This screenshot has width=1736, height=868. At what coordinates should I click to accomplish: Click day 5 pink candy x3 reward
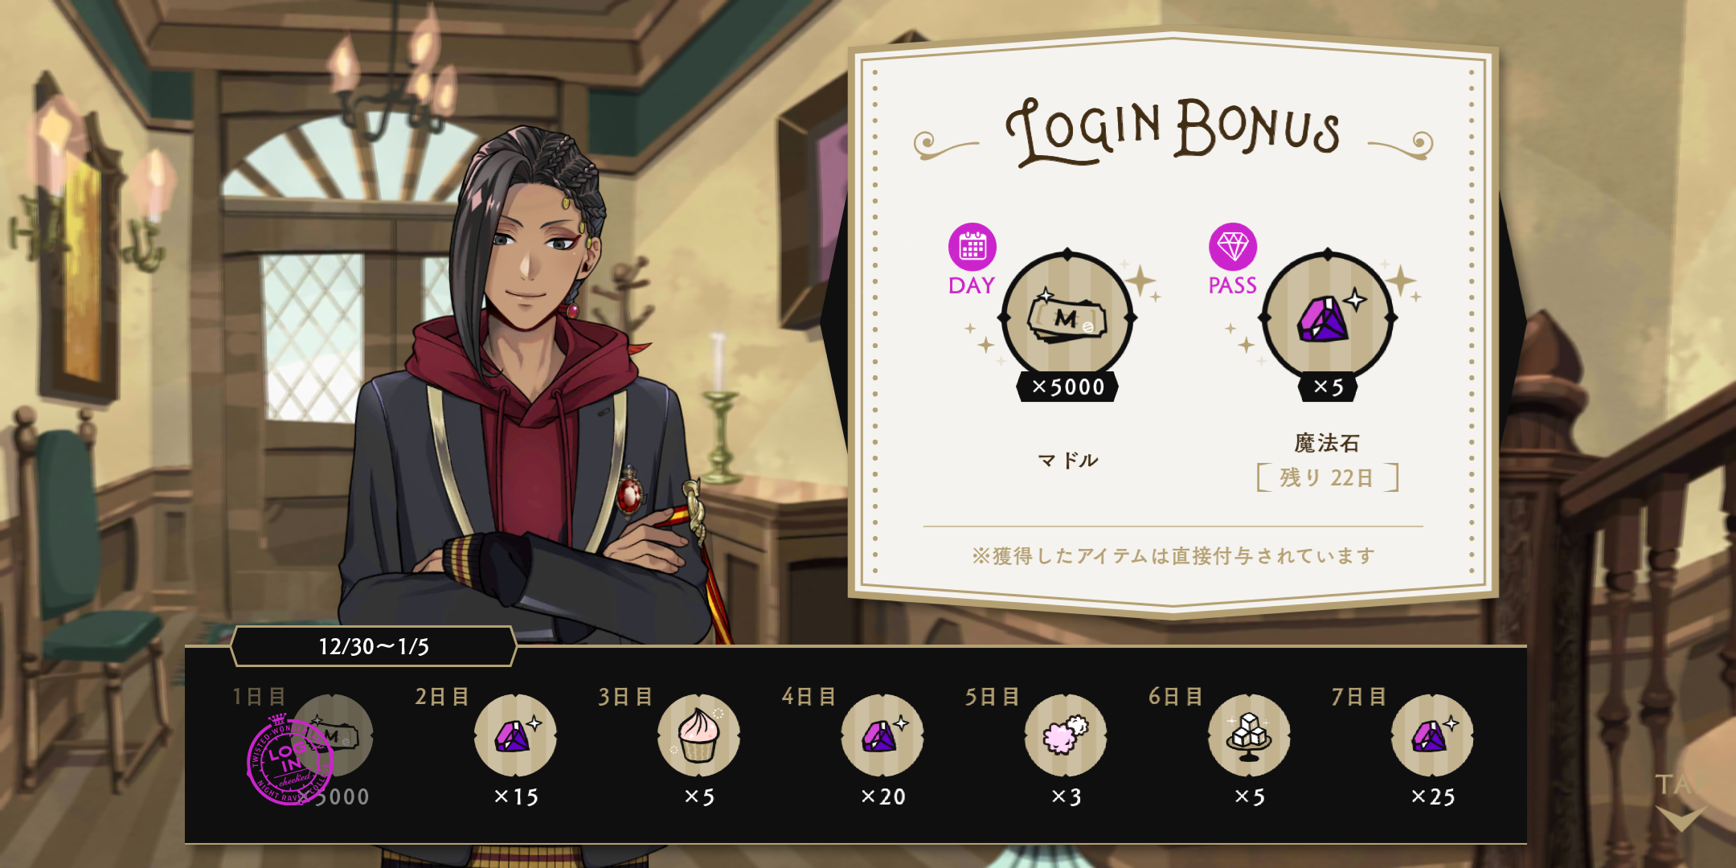click(x=1065, y=735)
